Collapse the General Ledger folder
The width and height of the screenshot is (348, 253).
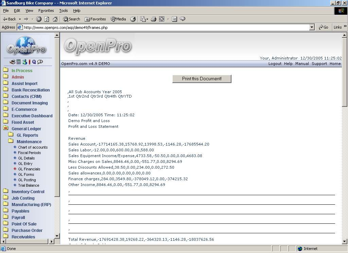pyautogui.click(x=6, y=129)
